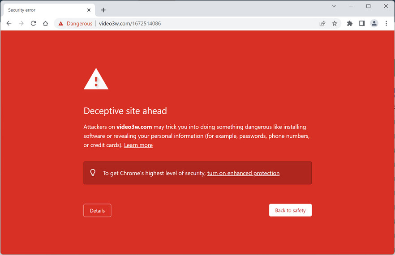Toggle the browser side panel
Viewport: 395px width, 255px height.
point(362,23)
